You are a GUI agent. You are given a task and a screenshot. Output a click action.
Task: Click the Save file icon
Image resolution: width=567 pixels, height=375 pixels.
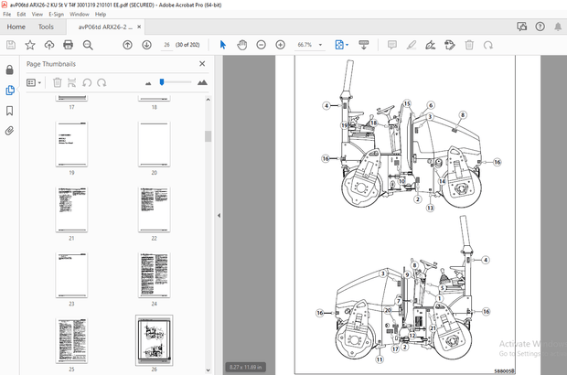(x=11, y=45)
